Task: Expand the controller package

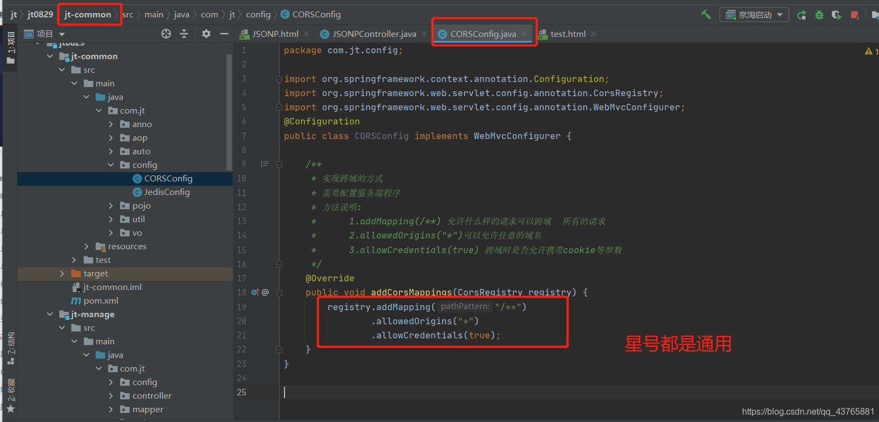Action: click(111, 395)
